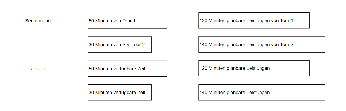This screenshot has width=346, height=111.
Task: Select the "120 Minuten planbare Leistungen" result box
Action: [254, 68]
